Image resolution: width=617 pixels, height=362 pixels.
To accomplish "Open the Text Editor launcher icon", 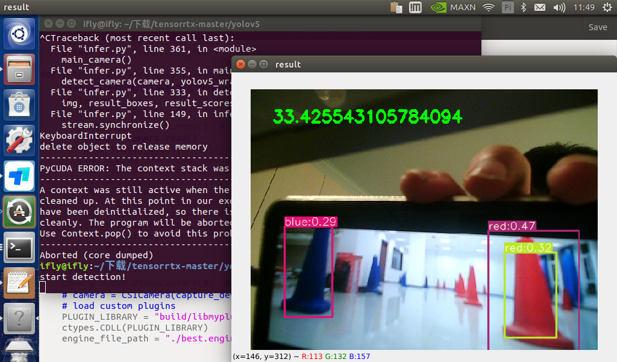I will (x=19, y=282).
